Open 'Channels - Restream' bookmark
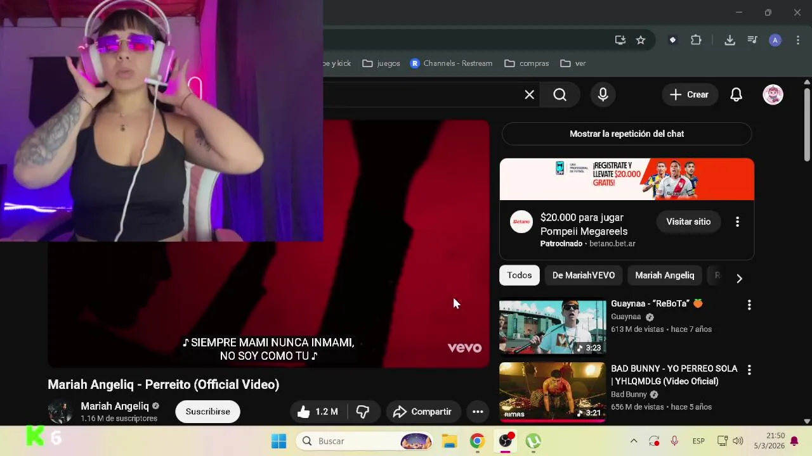The image size is (812, 456). 451,63
